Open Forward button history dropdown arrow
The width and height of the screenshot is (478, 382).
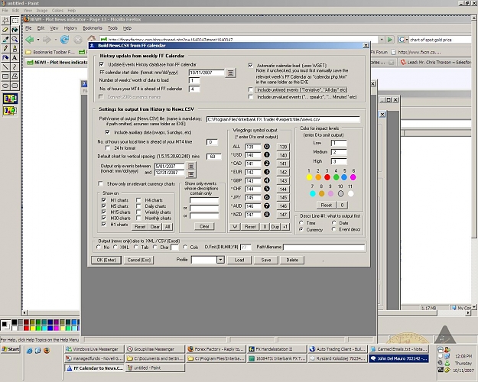click(56, 40)
